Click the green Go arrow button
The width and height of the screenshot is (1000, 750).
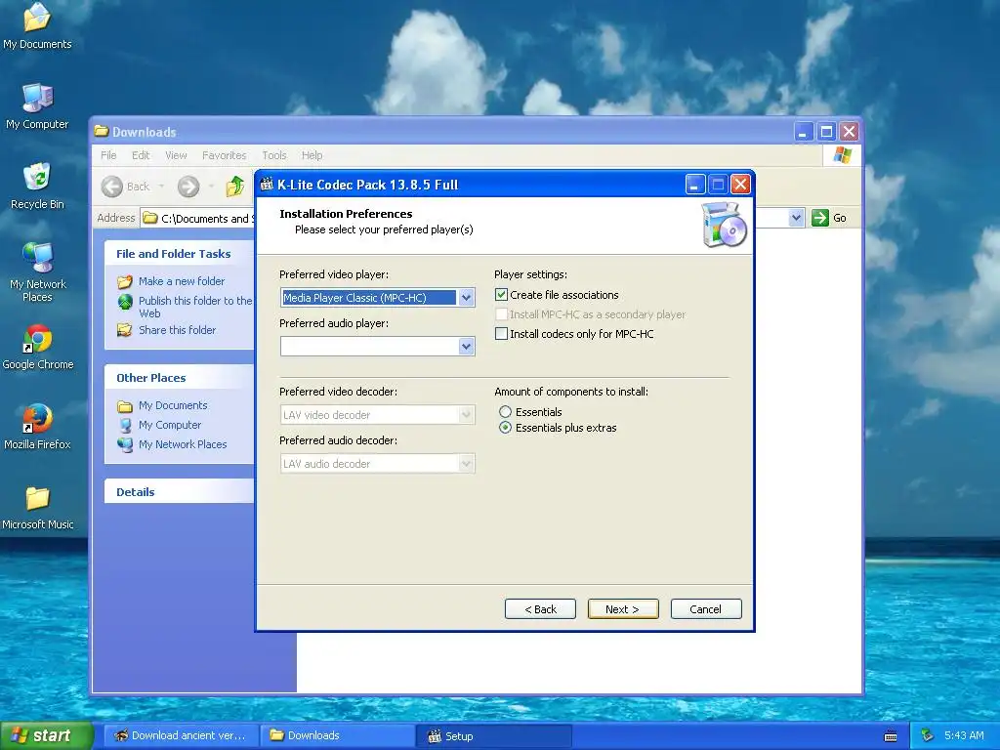coord(819,218)
